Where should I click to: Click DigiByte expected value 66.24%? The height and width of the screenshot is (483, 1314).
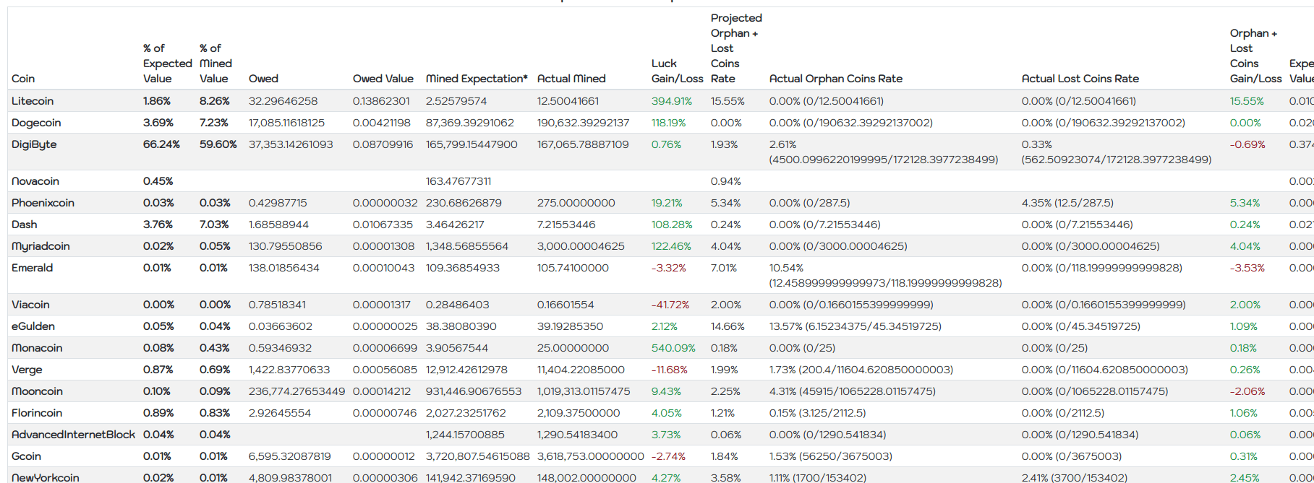pos(161,144)
